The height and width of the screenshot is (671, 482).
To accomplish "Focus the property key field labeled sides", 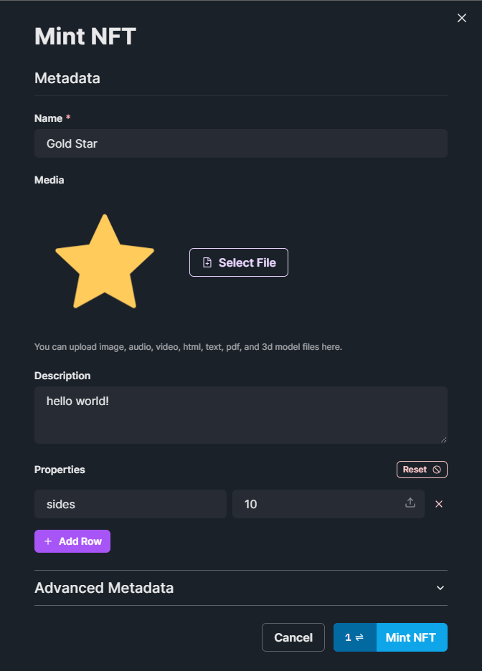I will point(130,504).
